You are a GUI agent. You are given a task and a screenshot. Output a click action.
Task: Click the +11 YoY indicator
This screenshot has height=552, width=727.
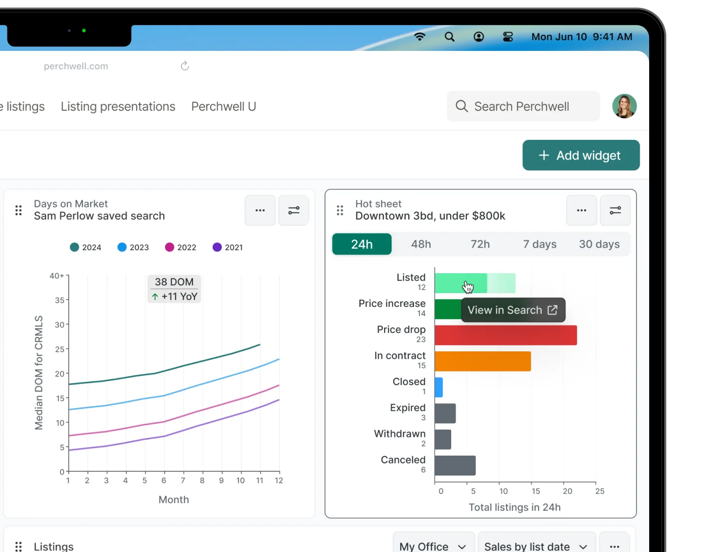[x=174, y=297]
